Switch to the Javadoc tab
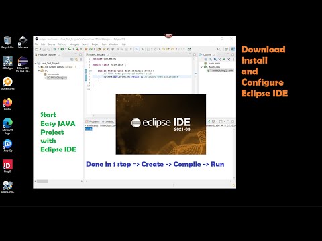 (x=108, y=121)
